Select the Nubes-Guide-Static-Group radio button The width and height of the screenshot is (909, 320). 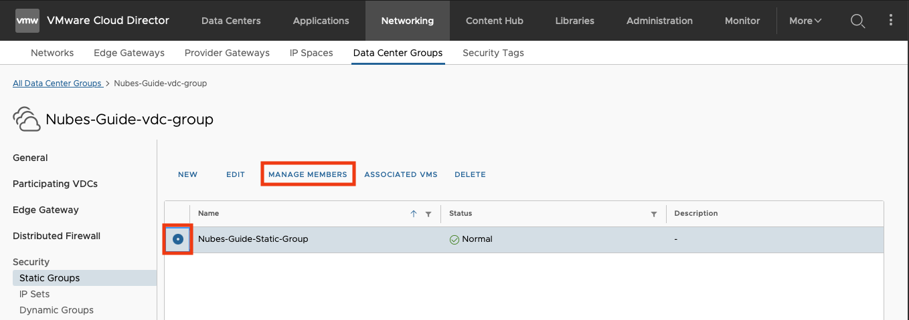(x=178, y=239)
